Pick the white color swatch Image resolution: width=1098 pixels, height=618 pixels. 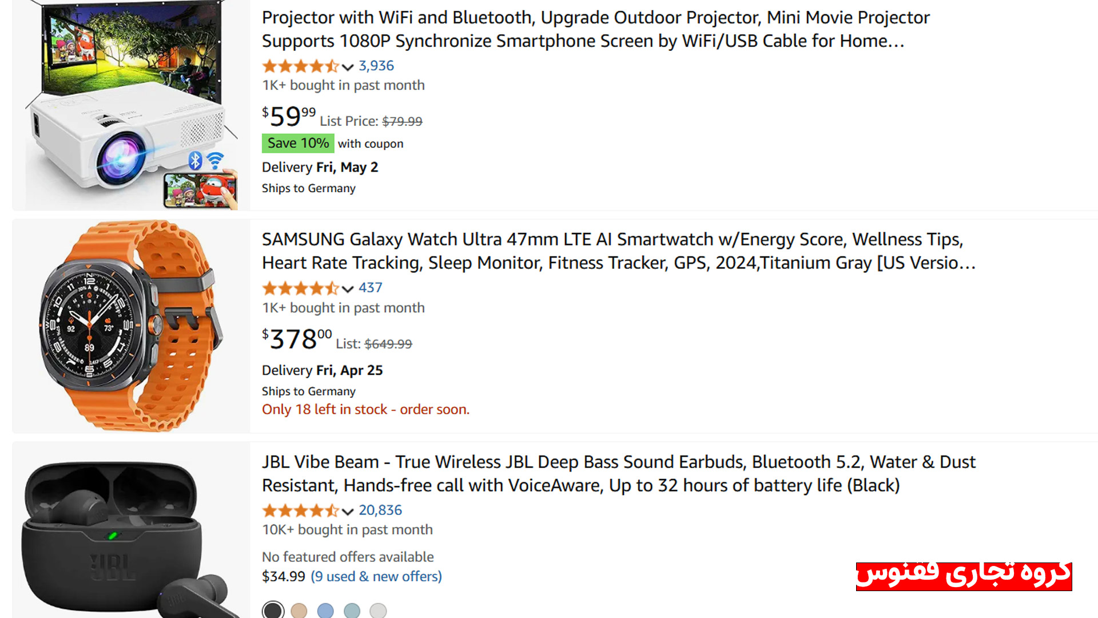tap(378, 611)
